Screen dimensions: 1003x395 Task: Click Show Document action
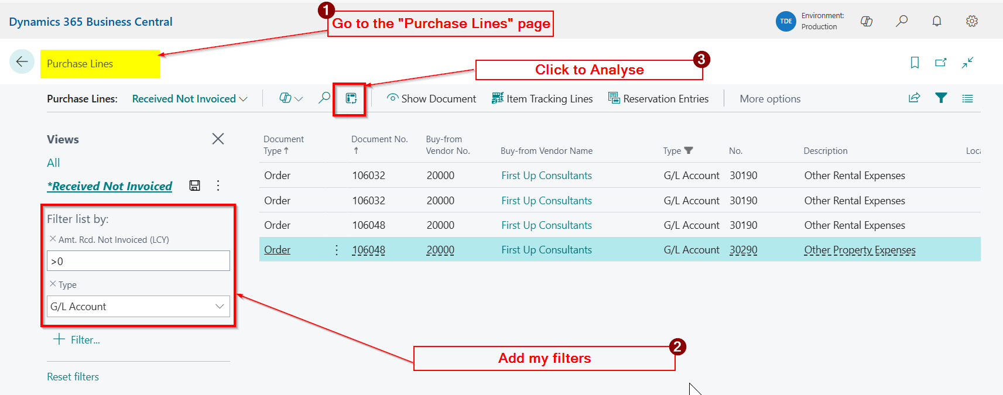coord(432,99)
